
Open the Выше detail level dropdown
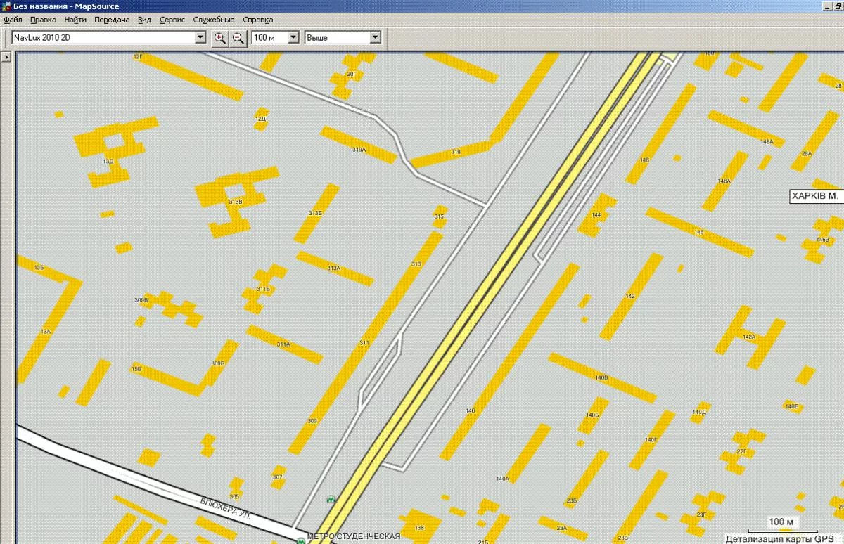tap(375, 38)
